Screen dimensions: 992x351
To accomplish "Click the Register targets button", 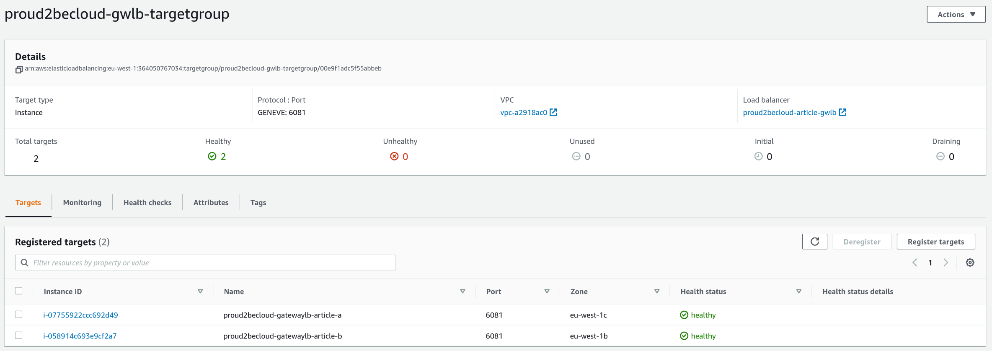I will pos(935,242).
